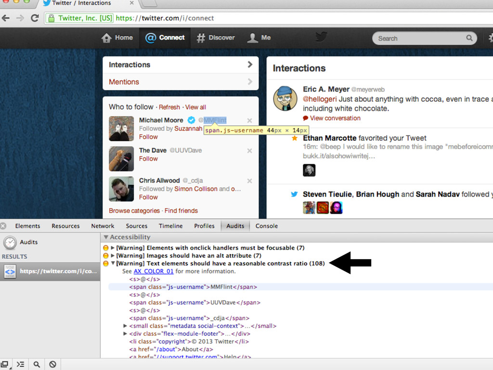Click the browser back arrow
493x370 pixels.
(x=6, y=18)
